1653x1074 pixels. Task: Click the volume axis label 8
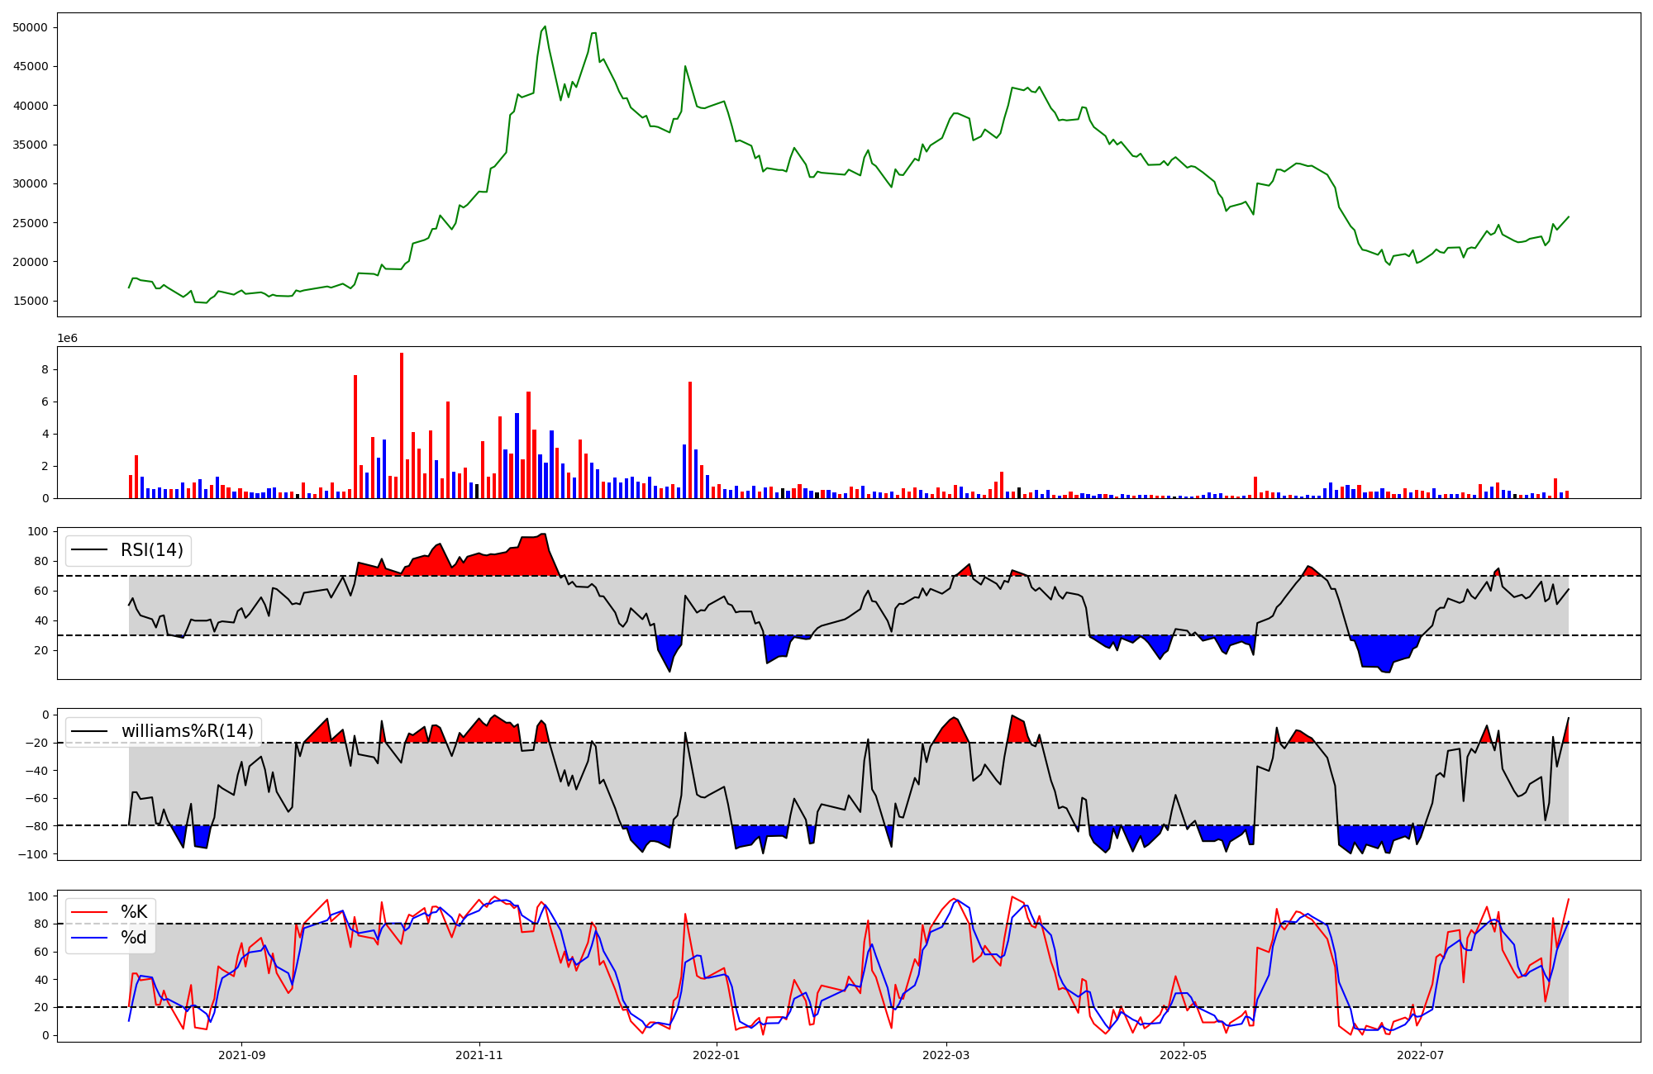coord(45,369)
